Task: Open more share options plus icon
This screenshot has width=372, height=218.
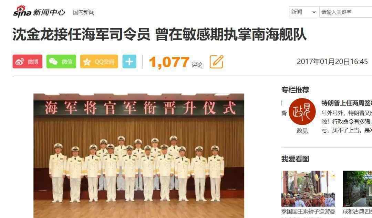Action: pyautogui.click(x=129, y=62)
